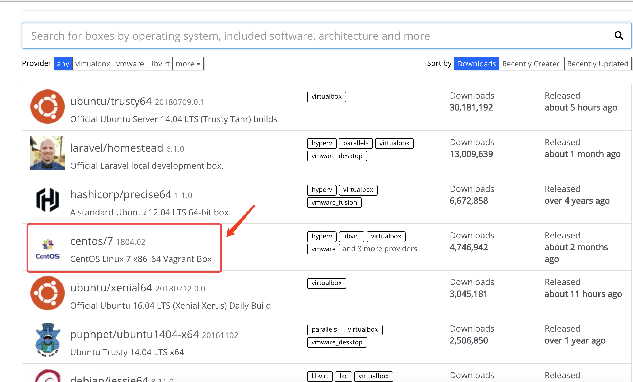This screenshot has width=633, height=382.
Task: Click the CentOS logo icon
Action: [48, 249]
